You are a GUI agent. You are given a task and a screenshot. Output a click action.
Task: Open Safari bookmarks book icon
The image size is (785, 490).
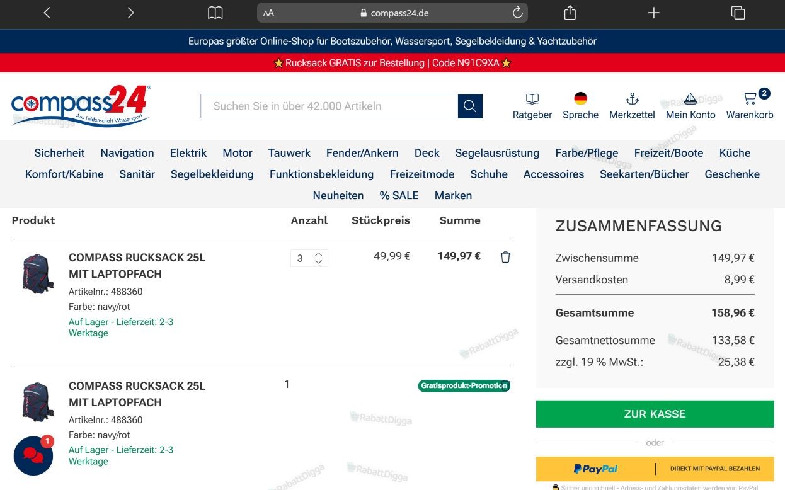click(x=215, y=13)
